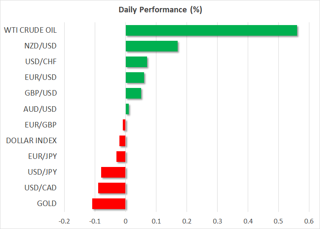The width and height of the screenshot is (320, 229).
Task: Click the 0.6 value on horizontal axis
Action: [x=309, y=221]
